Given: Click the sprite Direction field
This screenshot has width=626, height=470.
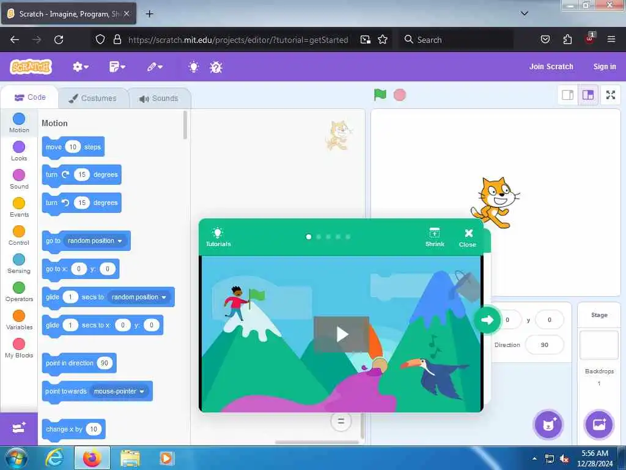Looking at the screenshot, I should pos(545,345).
